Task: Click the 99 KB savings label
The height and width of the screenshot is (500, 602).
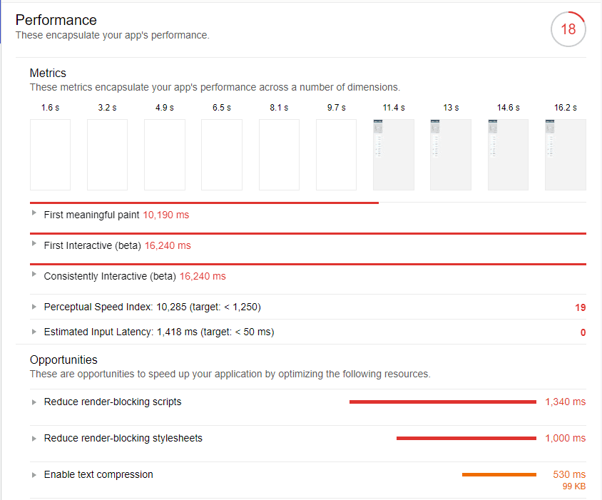Action: (x=573, y=486)
